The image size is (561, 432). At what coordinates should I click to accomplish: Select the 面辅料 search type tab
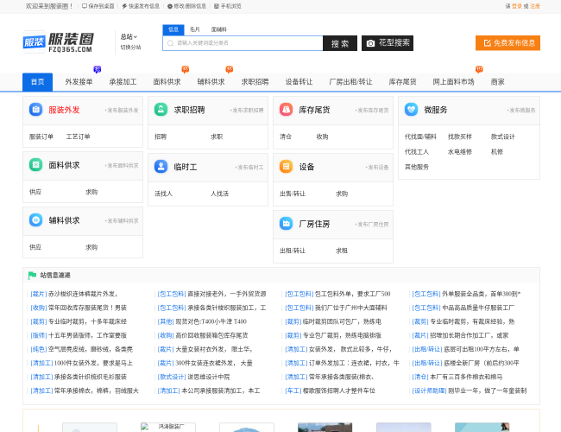(219, 29)
